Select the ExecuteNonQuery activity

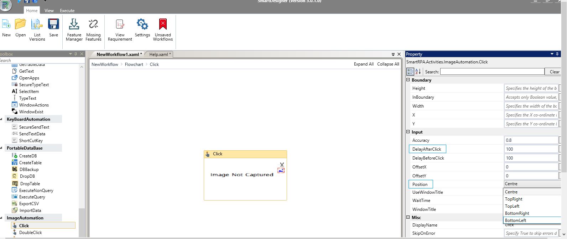tap(36, 191)
